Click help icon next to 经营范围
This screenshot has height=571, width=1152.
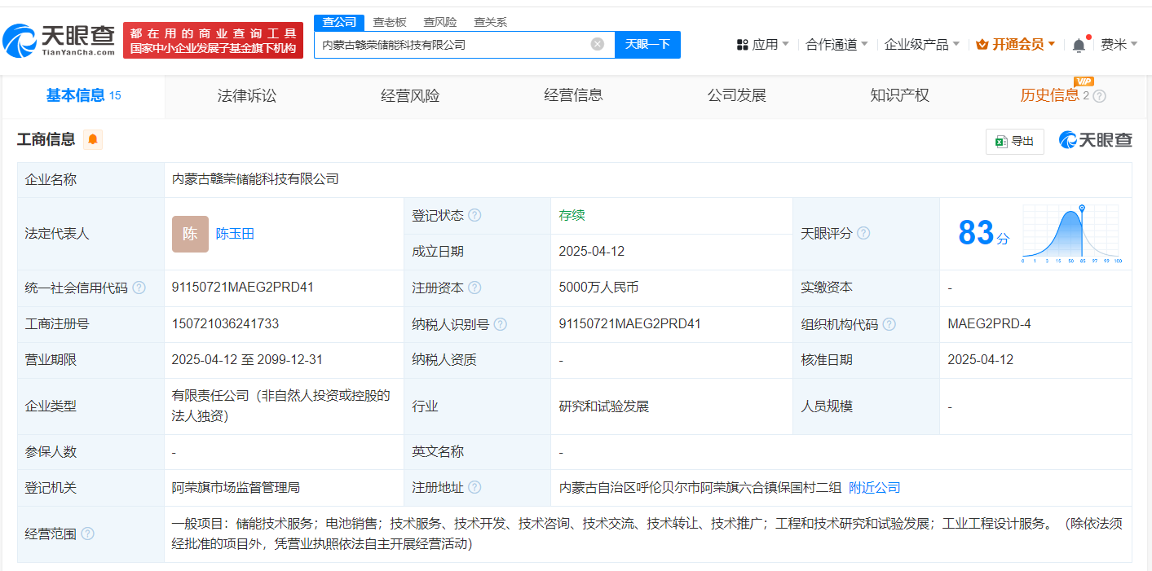coord(87,534)
